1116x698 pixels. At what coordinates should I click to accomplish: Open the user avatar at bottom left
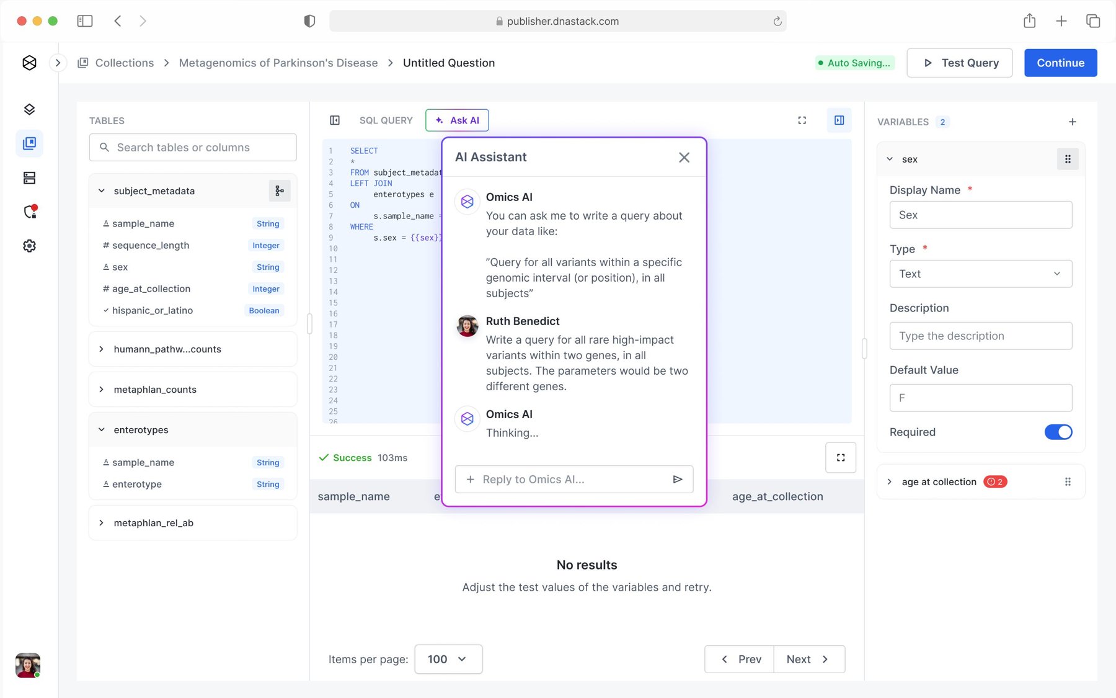point(28,665)
